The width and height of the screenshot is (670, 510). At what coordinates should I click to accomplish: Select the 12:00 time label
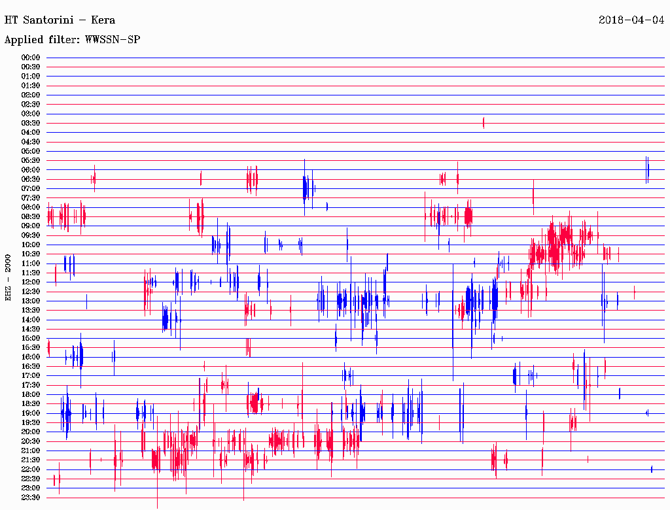pyautogui.click(x=31, y=282)
